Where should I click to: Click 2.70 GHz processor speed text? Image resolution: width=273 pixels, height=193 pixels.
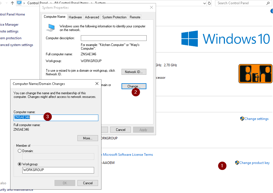(170, 65)
